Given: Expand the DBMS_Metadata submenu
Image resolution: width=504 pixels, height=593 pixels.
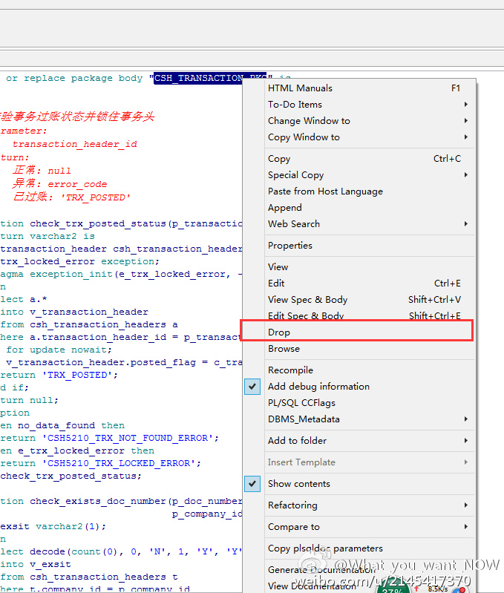Looking at the screenshot, I should [359, 419].
